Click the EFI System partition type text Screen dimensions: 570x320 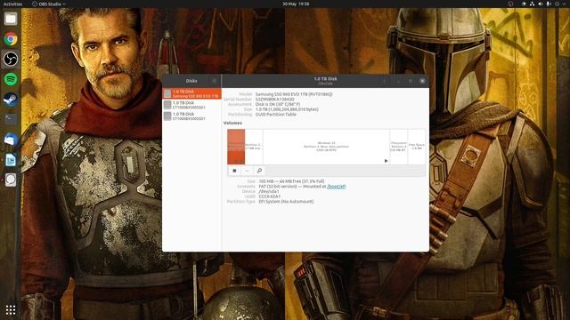pos(286,202)
